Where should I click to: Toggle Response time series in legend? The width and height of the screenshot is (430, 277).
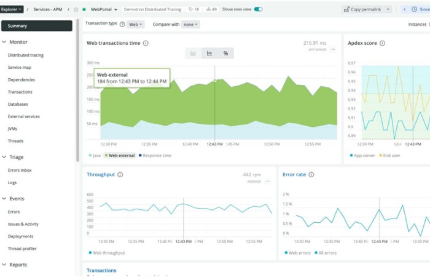(155, 156)
